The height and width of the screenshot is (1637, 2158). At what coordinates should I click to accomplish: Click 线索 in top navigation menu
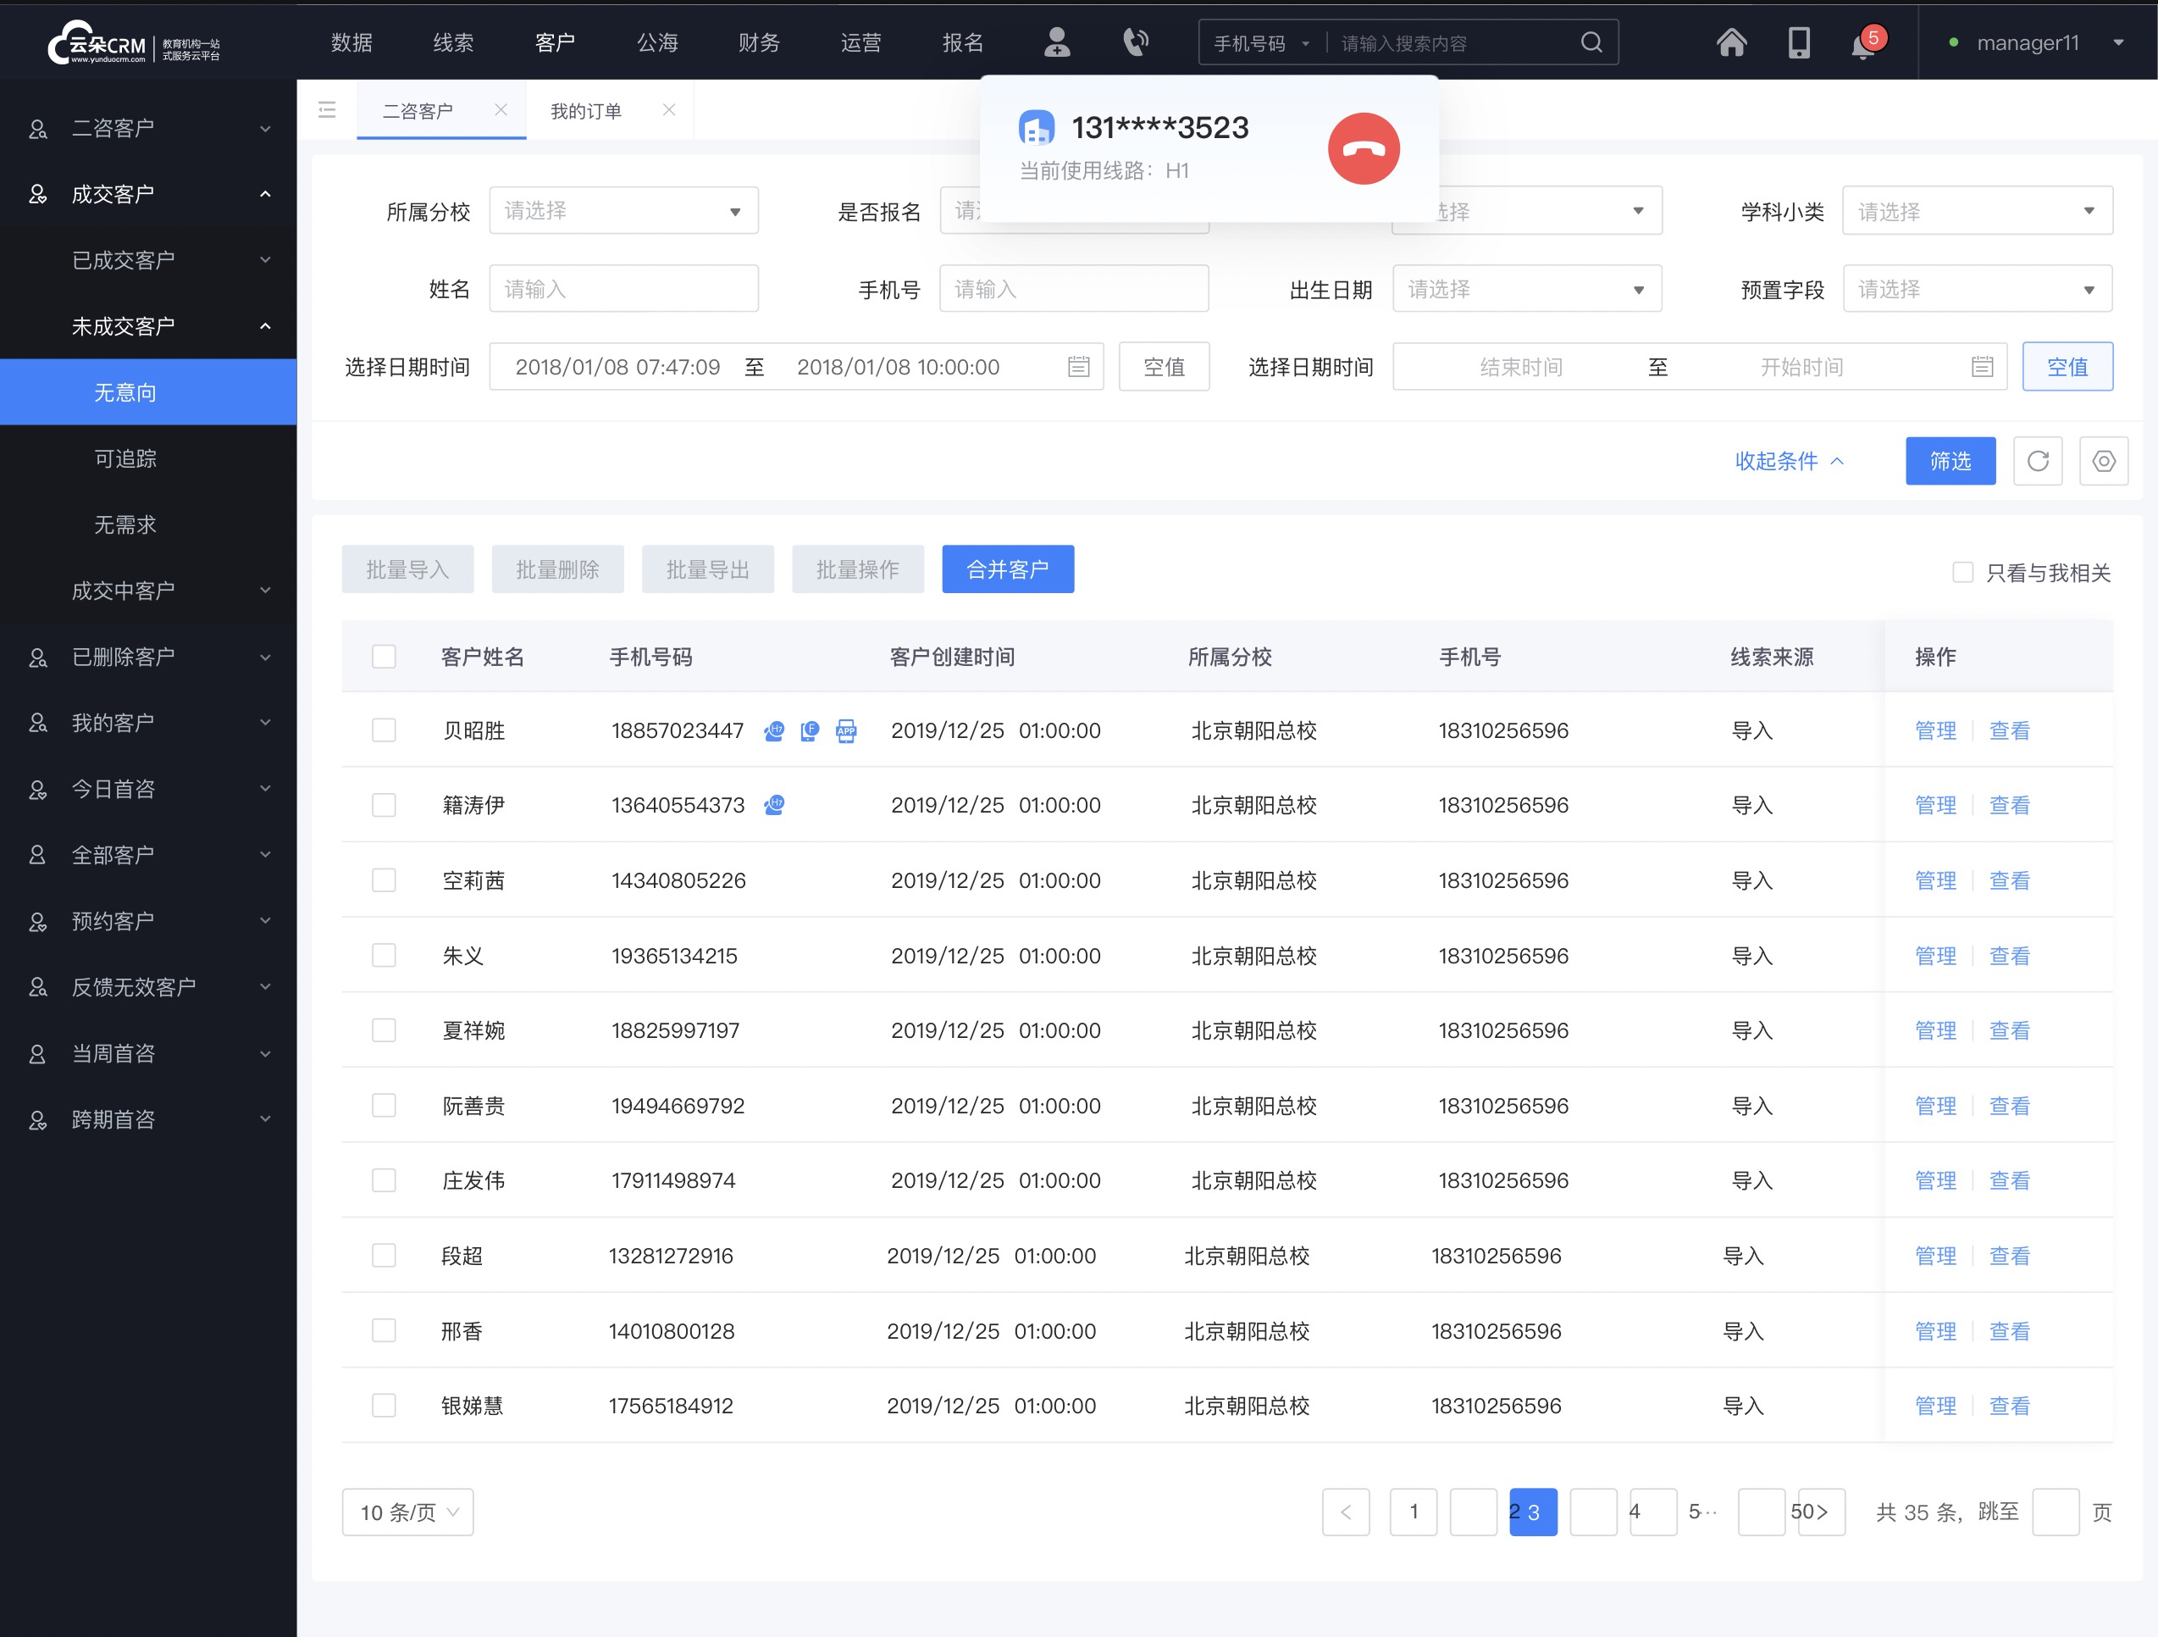click(x=454, y=43)
